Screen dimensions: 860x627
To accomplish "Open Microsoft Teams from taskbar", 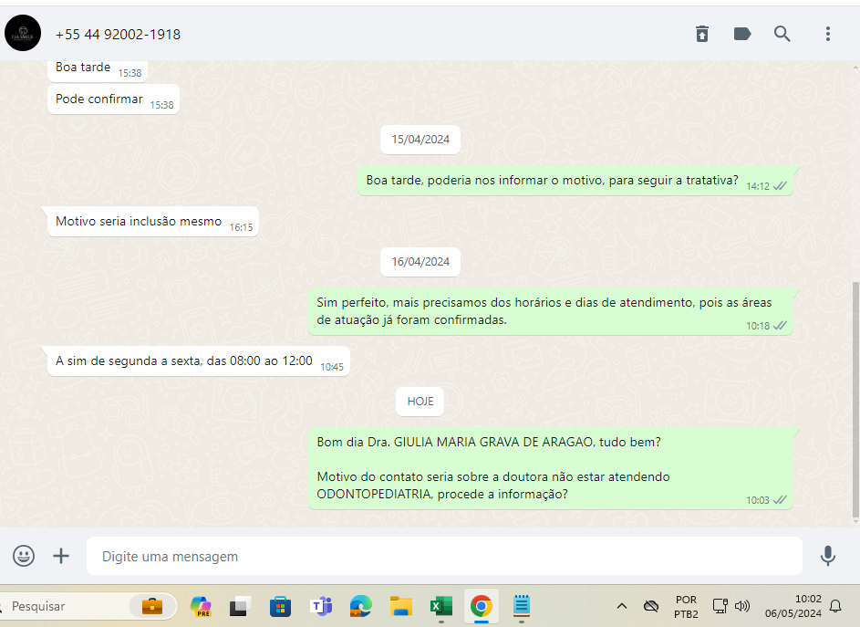I will tap(321, 606).
